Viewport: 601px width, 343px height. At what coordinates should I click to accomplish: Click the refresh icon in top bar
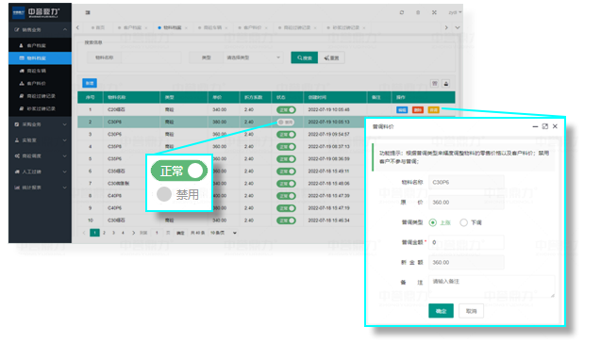(x=402, y=12)
